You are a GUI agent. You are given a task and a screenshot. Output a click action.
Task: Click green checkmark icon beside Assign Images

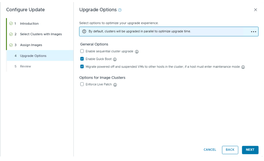[11, 45]
